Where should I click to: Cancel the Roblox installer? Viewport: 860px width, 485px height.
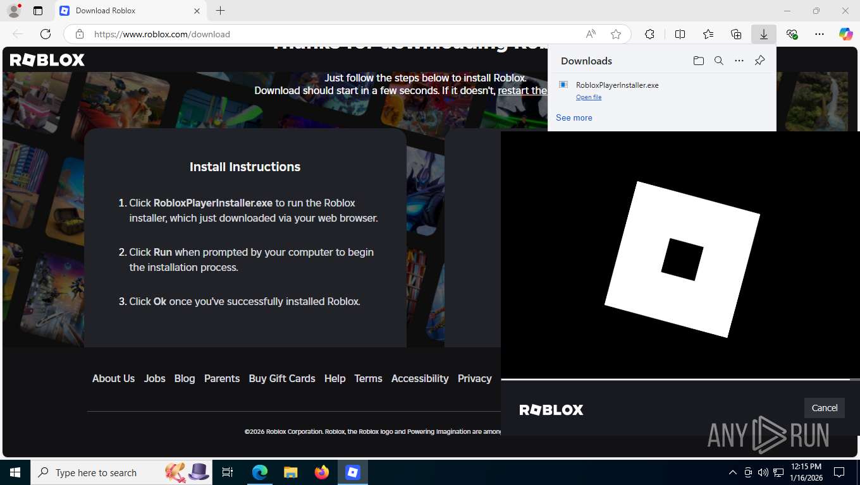(x=825, y=408)
